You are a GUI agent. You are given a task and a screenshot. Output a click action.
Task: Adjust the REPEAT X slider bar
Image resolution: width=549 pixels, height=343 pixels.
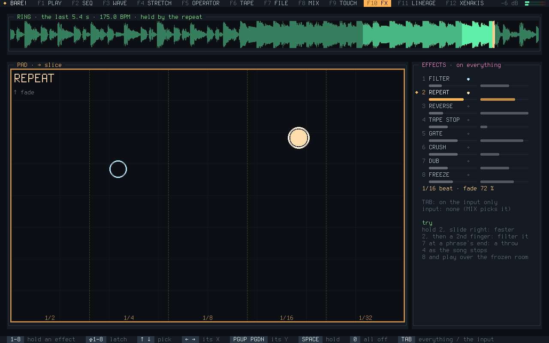point(453,99)
